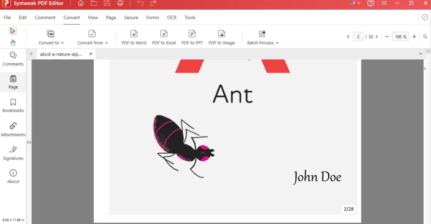This screenshot has width=431, height=224.
Task: Convert PDF to Excel
Action: 164,37
